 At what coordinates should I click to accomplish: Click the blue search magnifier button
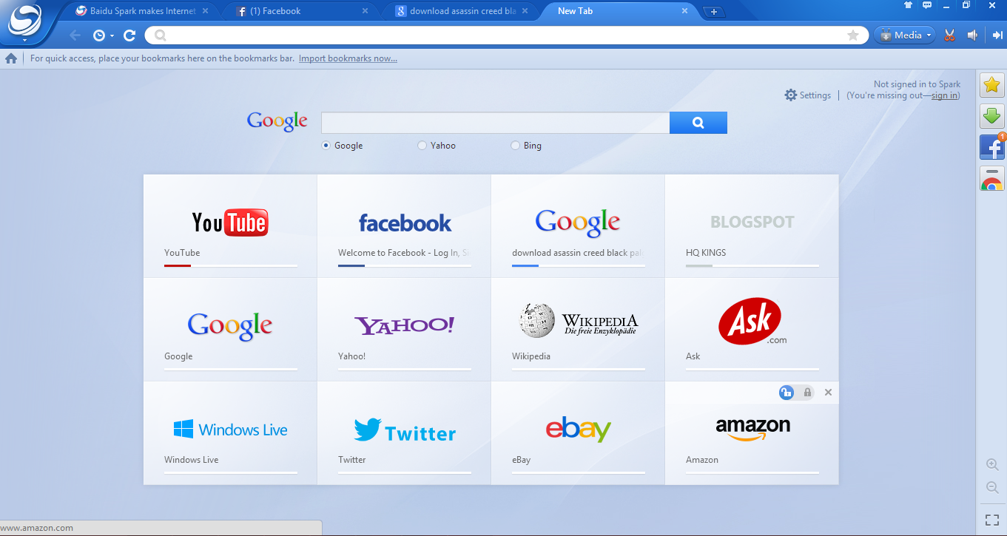tap(698, 123)
